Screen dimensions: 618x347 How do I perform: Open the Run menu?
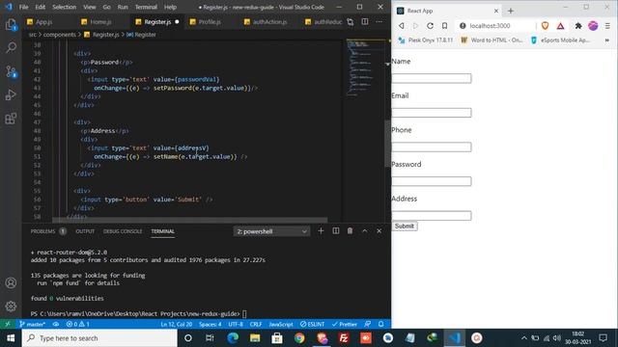pos(123,7)
